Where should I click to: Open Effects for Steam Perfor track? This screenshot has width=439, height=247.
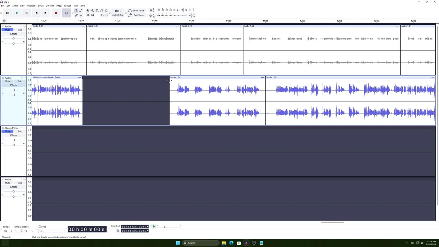pos(14,136)
